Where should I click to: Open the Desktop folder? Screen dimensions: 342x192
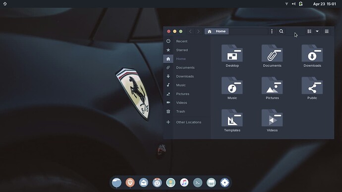[232, 56]
